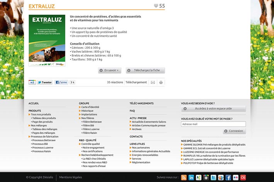Open Contrôle qualité link
This screenshot has width=274, height=182.
[91, 144]
